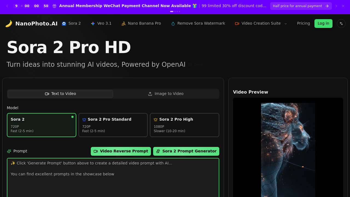The width and height of the screenshot is (350, 197).
Task: Select Sora 2 Pro High model
Action: [x=185, y=125]
